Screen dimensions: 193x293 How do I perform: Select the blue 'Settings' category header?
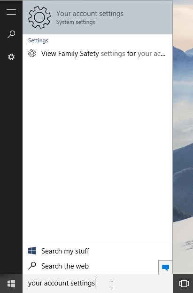(x=38, y=40)
